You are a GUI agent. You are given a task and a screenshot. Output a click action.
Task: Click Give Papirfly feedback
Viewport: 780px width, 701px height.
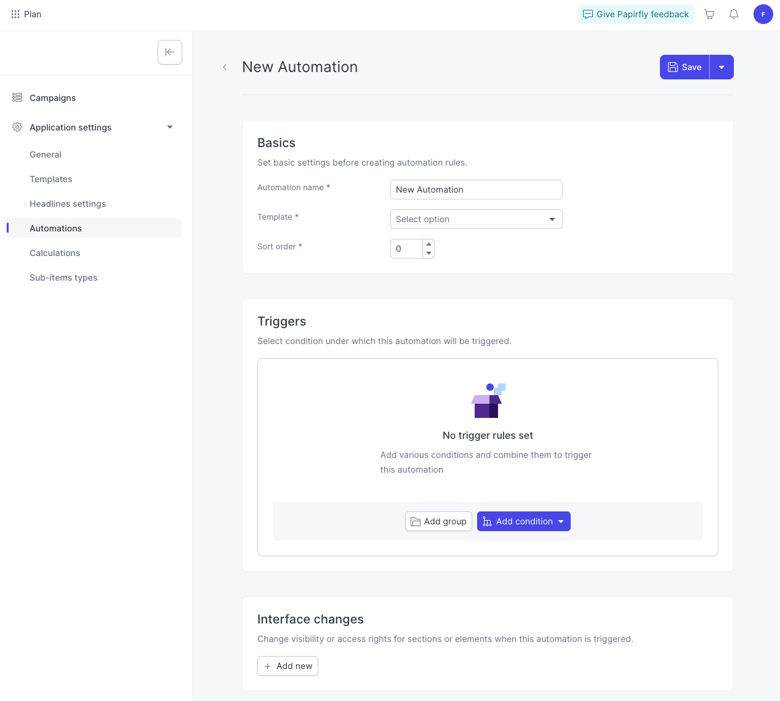click(x=636, y=14)
